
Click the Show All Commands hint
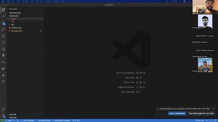coord(131,73)
